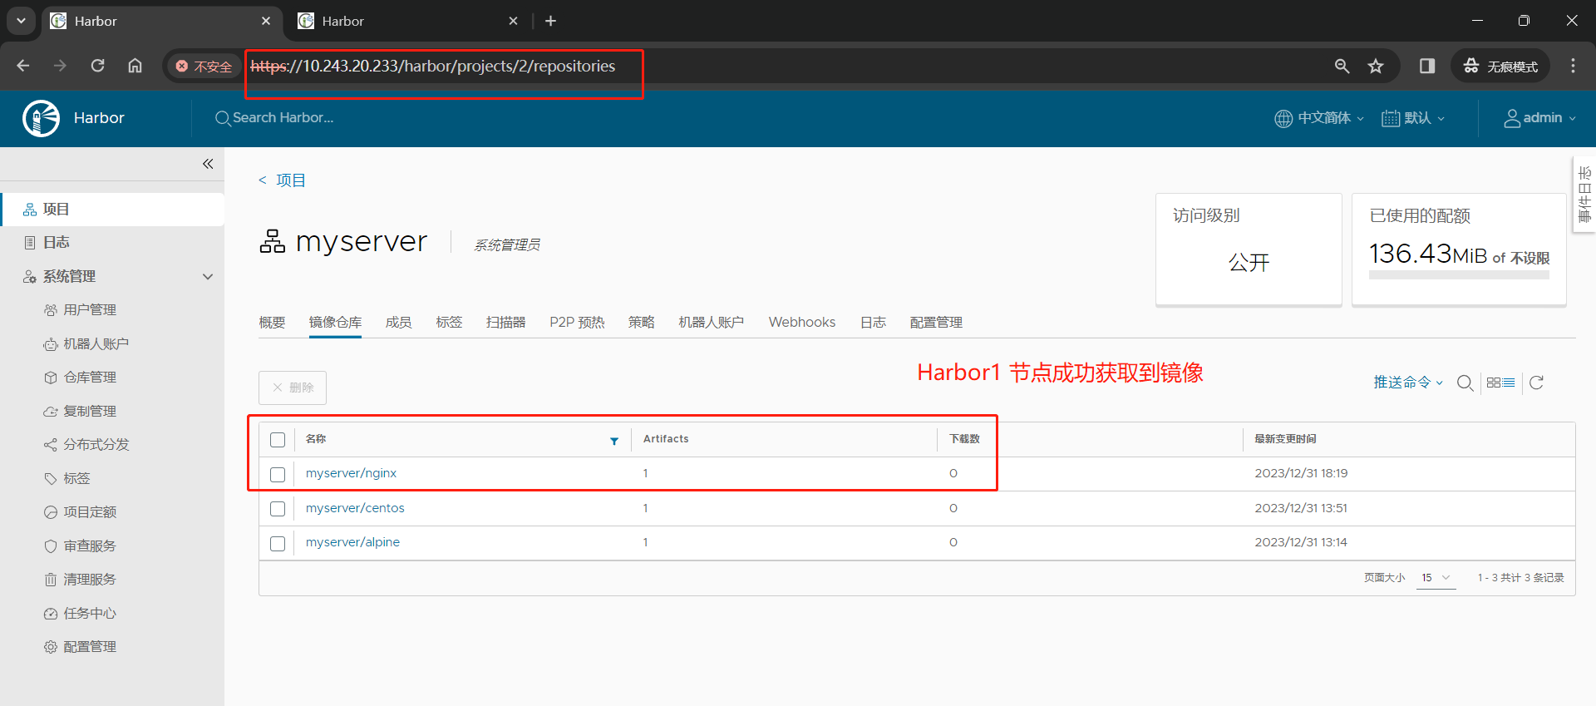Click the 删除 button
The image size is (1596, 706).
[x=293, y=388]
